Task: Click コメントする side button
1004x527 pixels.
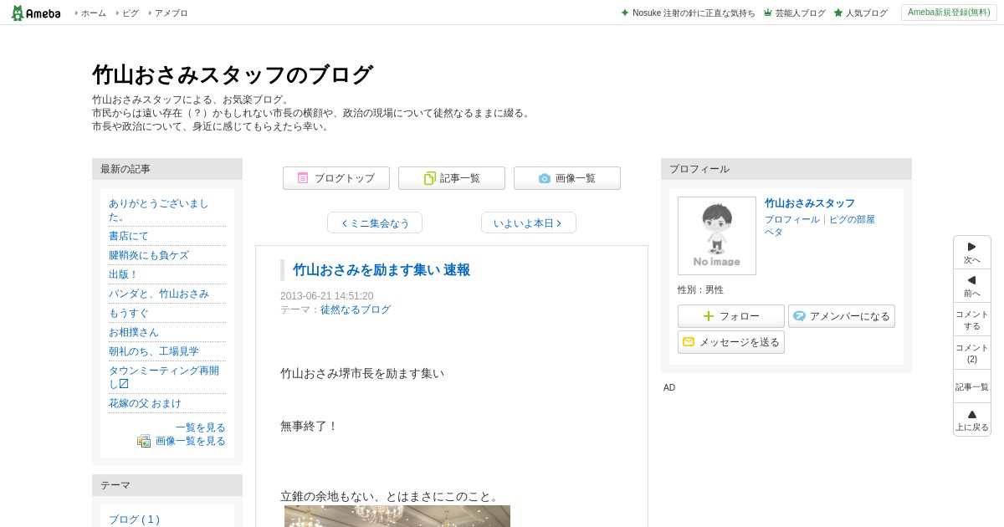Action: click(972, 320)
